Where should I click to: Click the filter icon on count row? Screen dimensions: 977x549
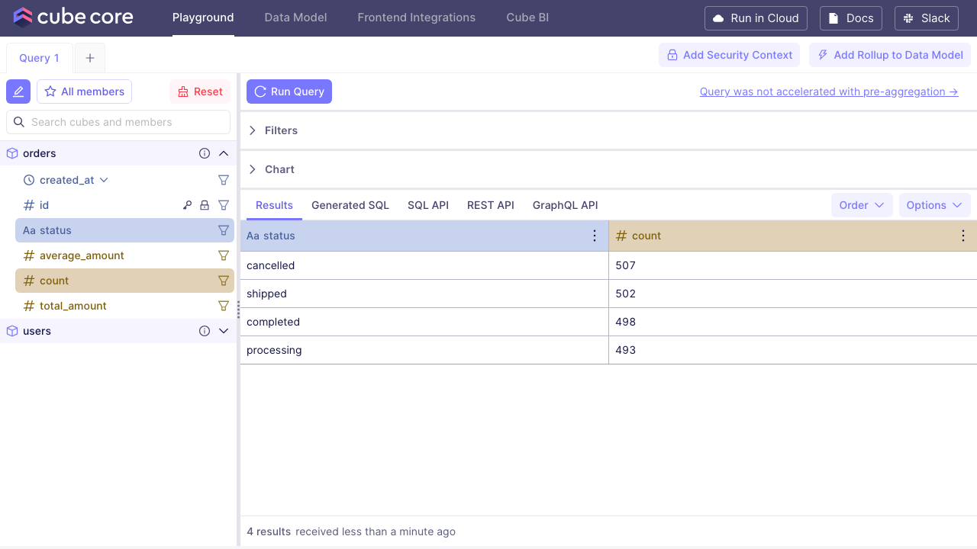tap(224, 281)
